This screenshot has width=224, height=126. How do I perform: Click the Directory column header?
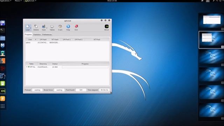pos(43,64)
